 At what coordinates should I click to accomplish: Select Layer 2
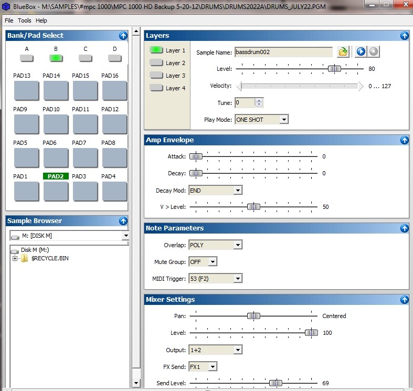pos(156,62)
